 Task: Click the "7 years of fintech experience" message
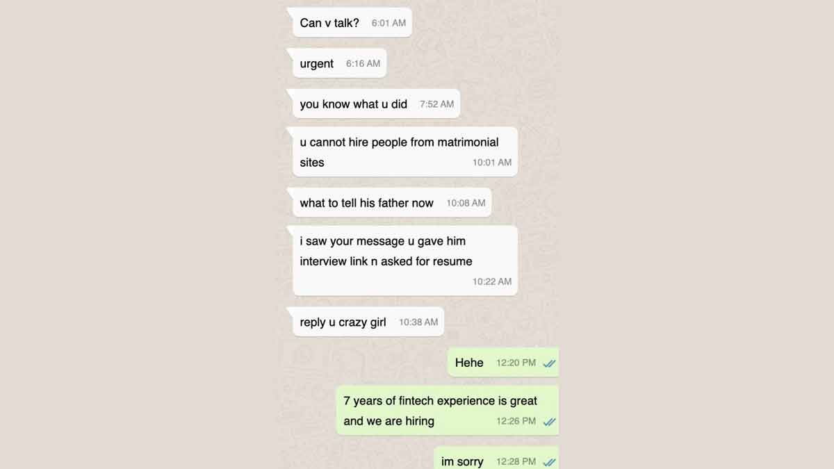448,411
